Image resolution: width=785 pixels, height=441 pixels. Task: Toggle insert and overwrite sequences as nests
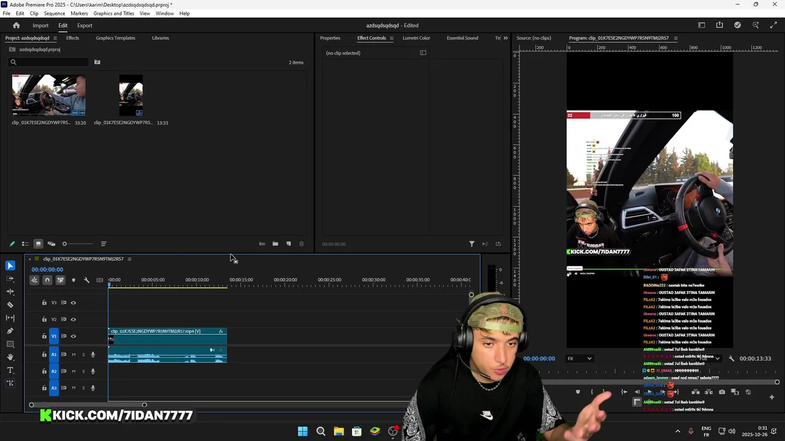tap(34, 280)
